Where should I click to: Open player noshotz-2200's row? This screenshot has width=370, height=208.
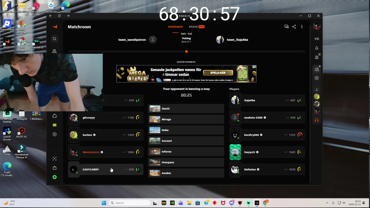click(x=267, y=118)
